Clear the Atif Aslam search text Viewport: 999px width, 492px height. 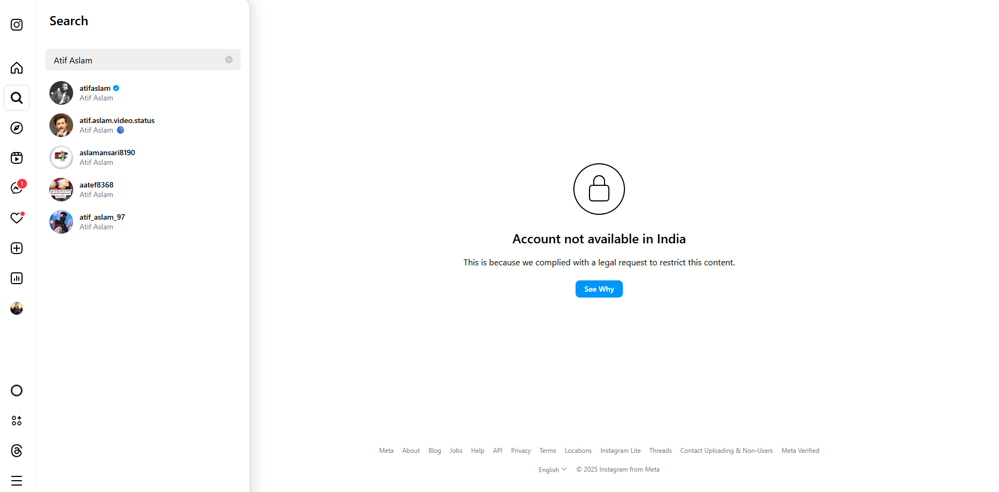229,60
